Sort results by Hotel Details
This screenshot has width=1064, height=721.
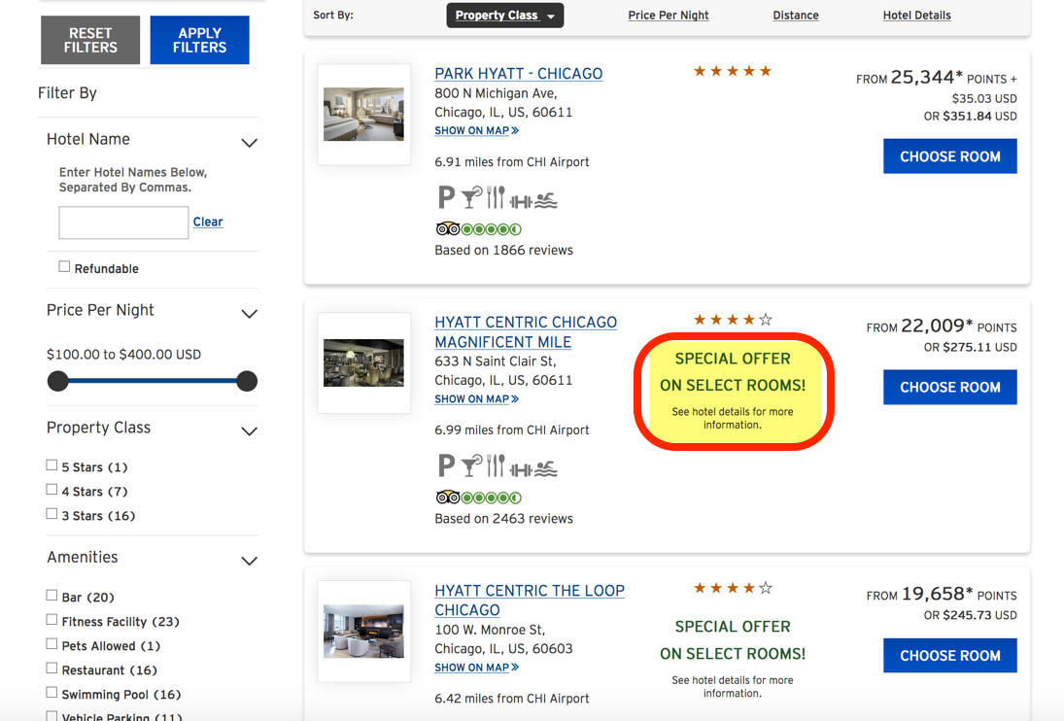point(916,16)
